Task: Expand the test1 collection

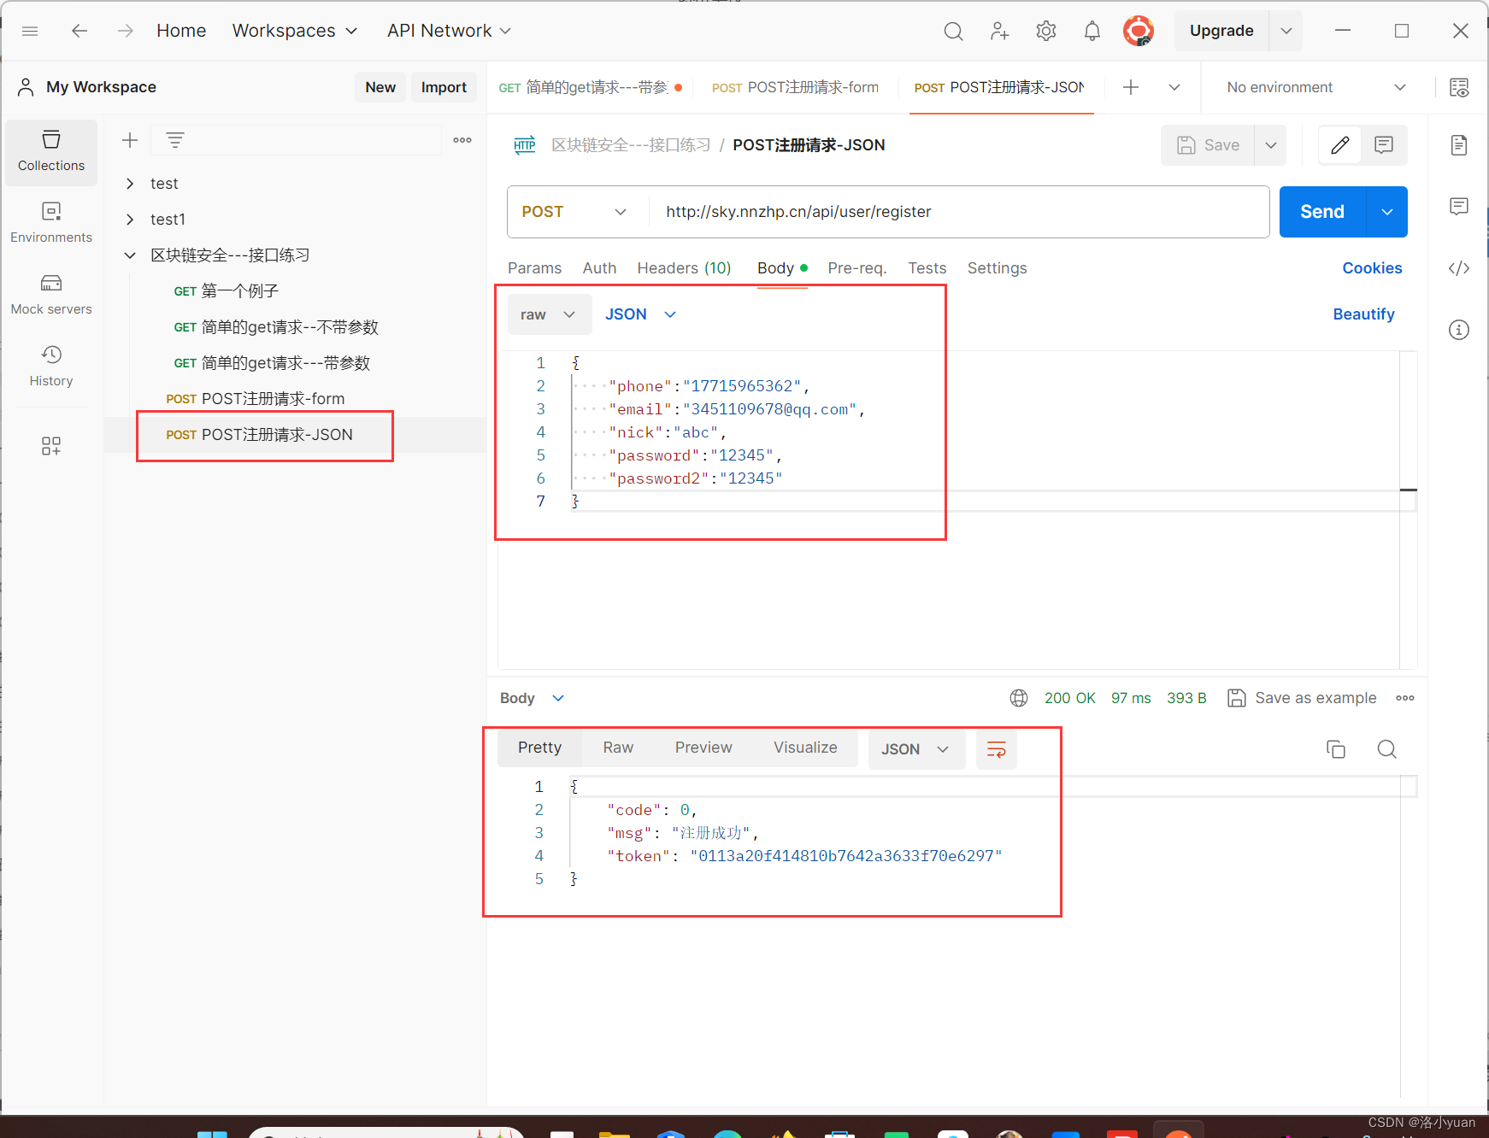Action: pyautogui.click(x=130, y=220)
